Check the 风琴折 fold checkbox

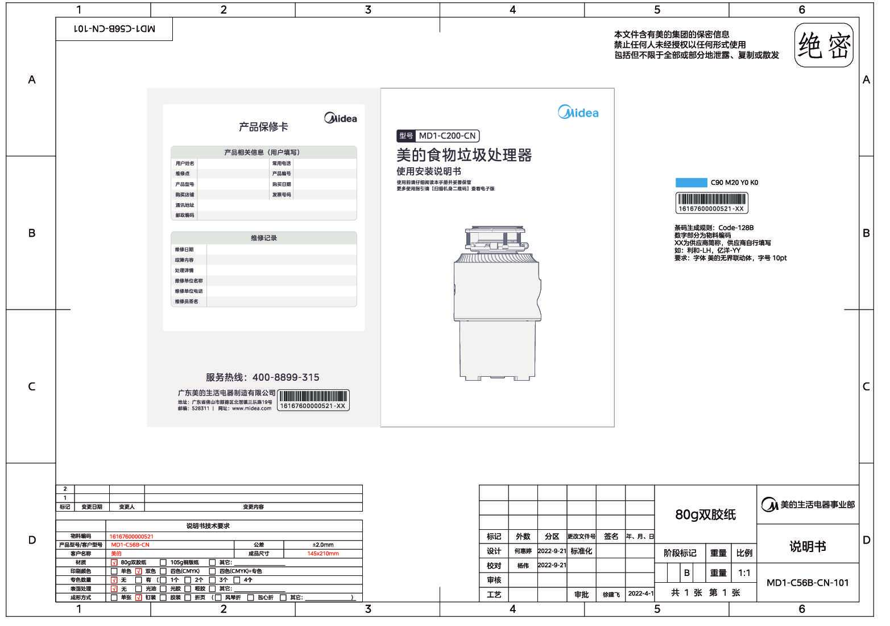pos(218,598)
